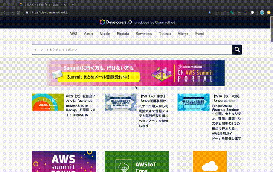Open the re:MARS AKIBA Recap thumbnail
273x172 pixels.
(x=48, y=102)
